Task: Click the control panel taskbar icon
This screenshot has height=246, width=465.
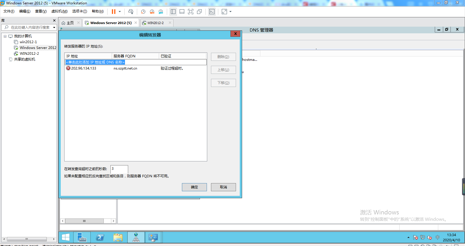Action: 153,237
